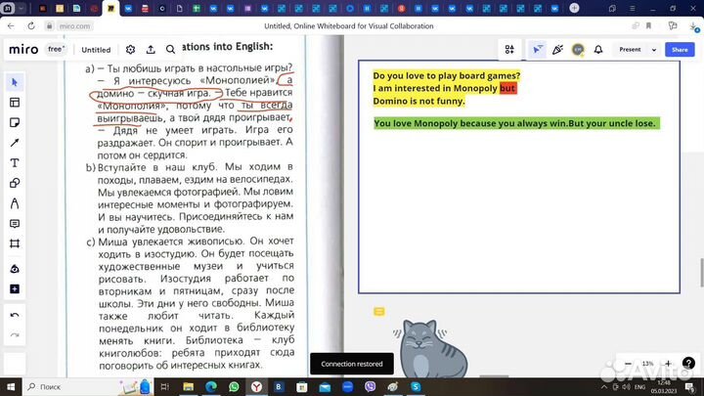Switch to the active Miro browser tab
The height and width of the screenshot is (396, 704).
click(x=110, y=9)
